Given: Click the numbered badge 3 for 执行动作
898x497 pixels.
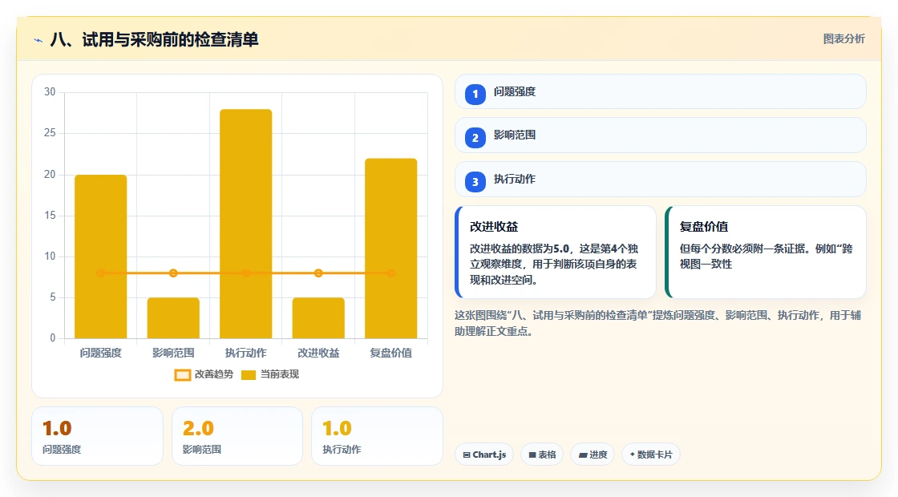Looking at the screenshot, I should [475, 181].
